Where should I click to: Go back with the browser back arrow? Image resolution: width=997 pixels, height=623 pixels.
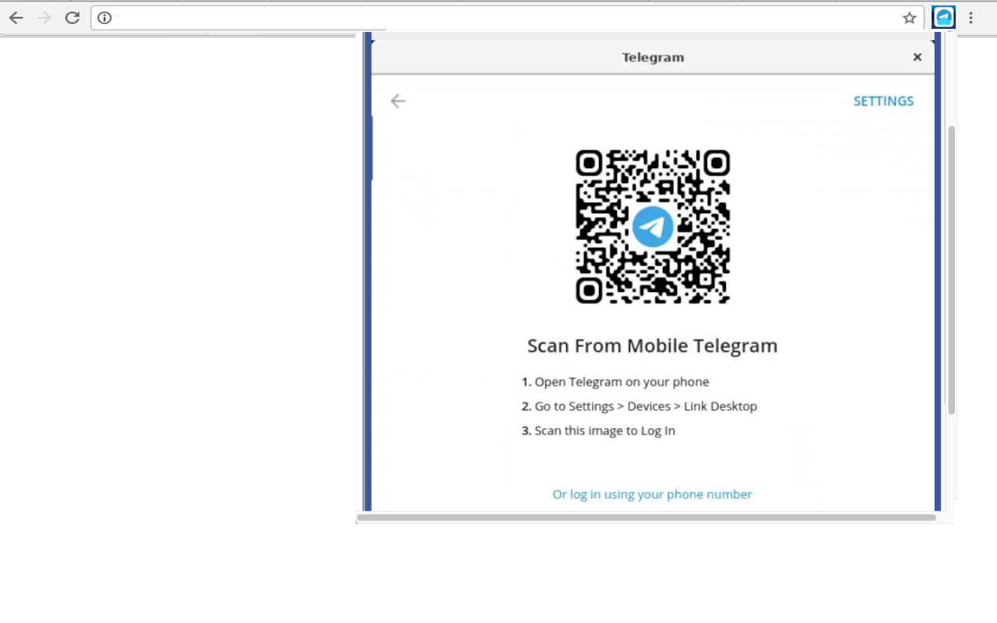(x=16, y=18)
